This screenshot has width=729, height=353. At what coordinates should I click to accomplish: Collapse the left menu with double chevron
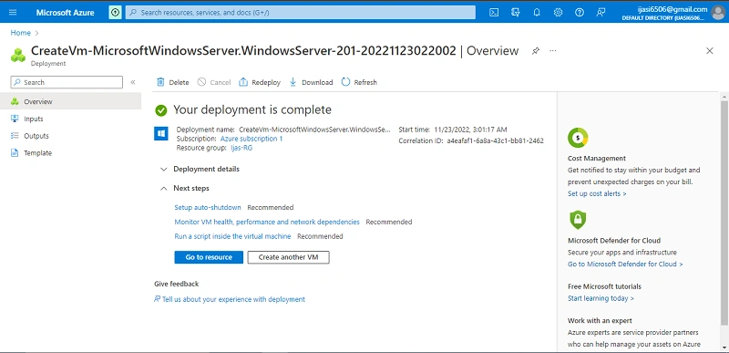132,82
